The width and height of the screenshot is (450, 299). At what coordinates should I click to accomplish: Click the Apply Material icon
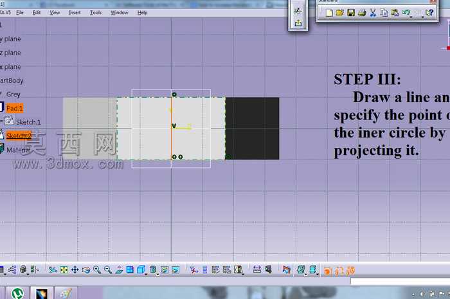(286, 269)
